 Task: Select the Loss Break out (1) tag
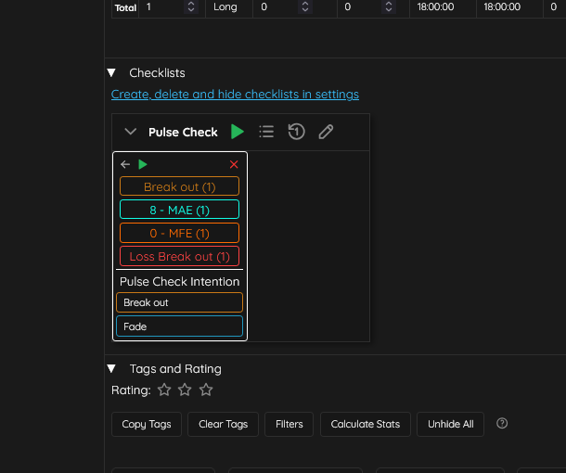(x=179, y=256)
